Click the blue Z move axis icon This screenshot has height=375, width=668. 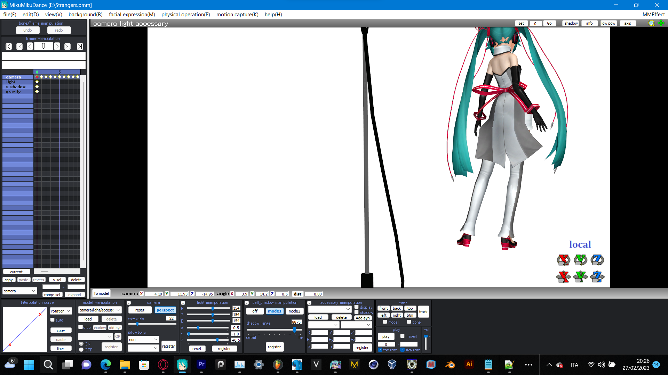pyautogui.click(x=597, y=277)
